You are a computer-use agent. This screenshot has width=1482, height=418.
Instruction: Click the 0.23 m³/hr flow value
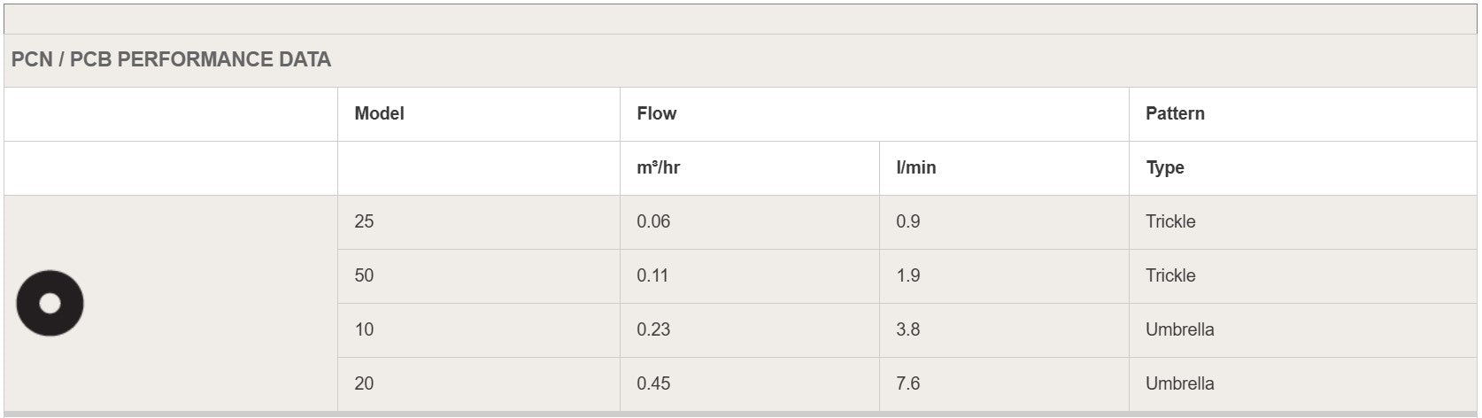[x=653, y=329]
